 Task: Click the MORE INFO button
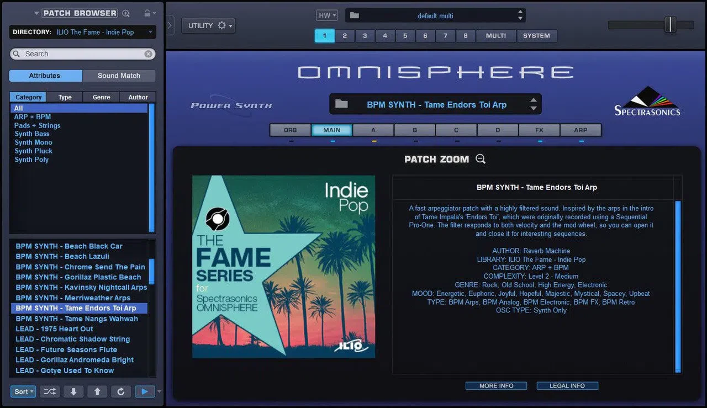[496, 386]
